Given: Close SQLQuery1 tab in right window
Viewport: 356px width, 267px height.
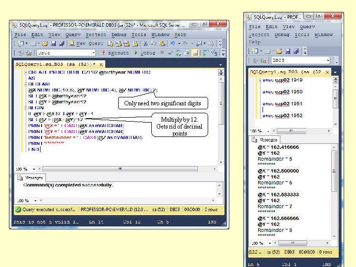Looking at the screenshot, I should pos(327,72).
